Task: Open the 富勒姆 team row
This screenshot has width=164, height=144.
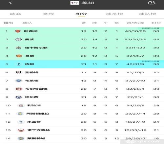Action: click(x=82, y=72)
